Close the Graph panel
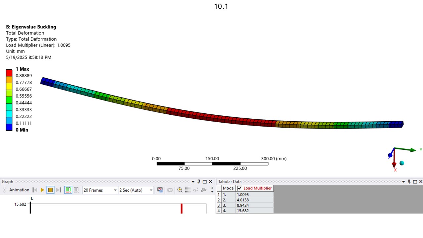This screenshot has width=423, height=238. (211, 182)
